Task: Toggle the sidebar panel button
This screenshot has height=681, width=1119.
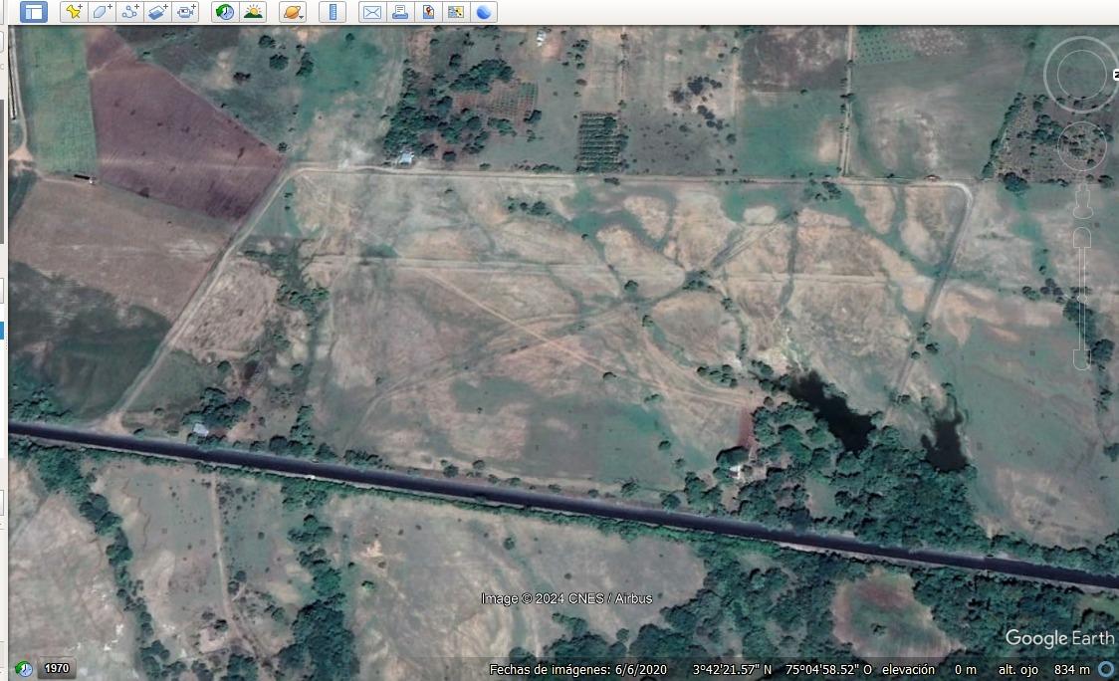Action: click(x=34, y=12)
